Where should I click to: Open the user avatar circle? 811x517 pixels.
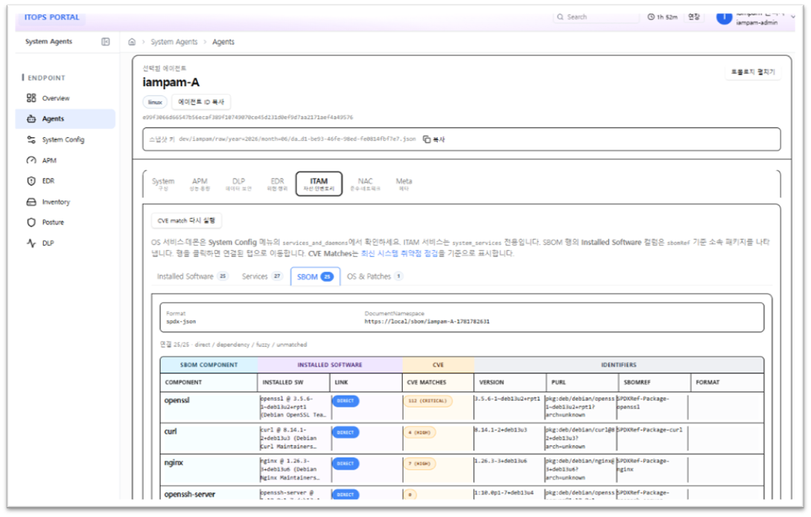[724, 17]
